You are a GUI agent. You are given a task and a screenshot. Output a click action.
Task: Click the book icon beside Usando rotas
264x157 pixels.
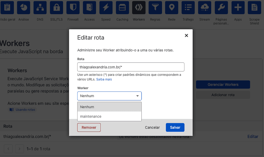click(12, 110)
